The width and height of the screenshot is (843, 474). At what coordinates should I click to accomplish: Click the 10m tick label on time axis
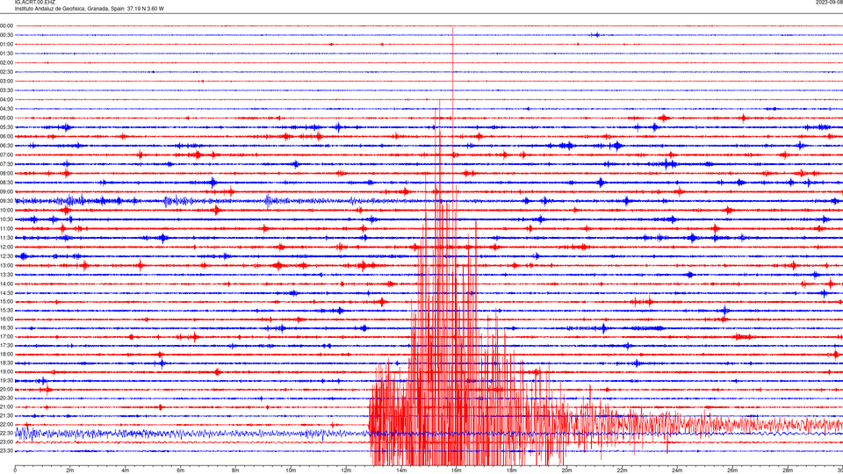pyautogui.click(x=291, y=470)
